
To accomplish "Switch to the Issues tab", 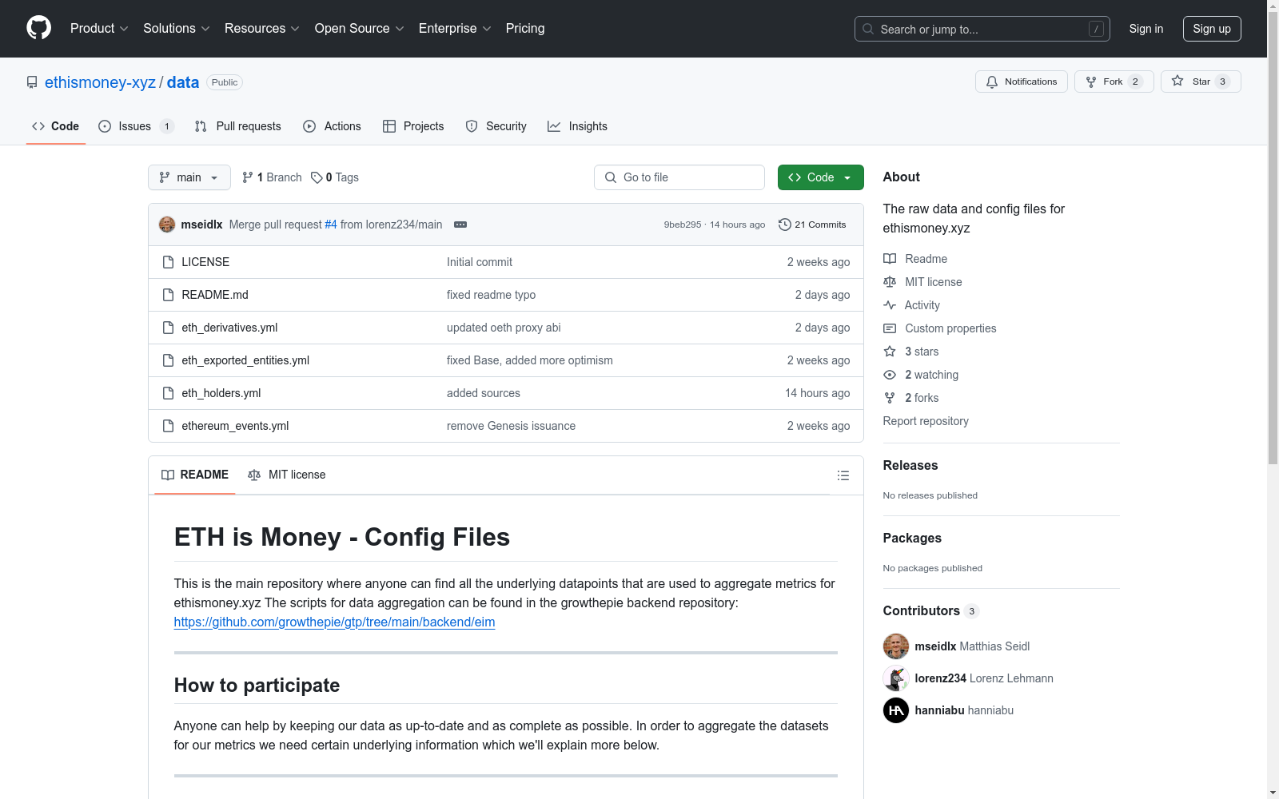I will click(136, 126).
